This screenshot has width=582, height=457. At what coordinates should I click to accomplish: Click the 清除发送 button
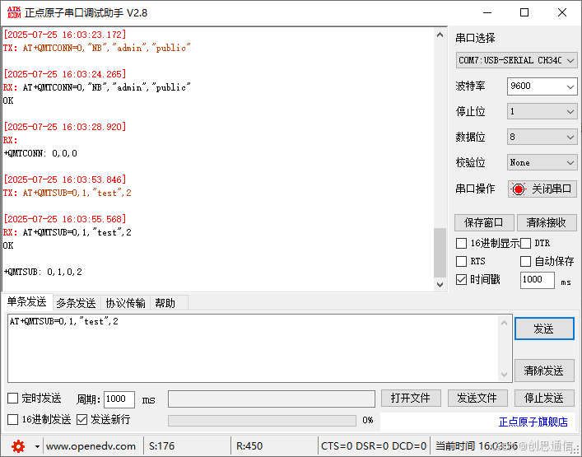[x=544, y=371]
